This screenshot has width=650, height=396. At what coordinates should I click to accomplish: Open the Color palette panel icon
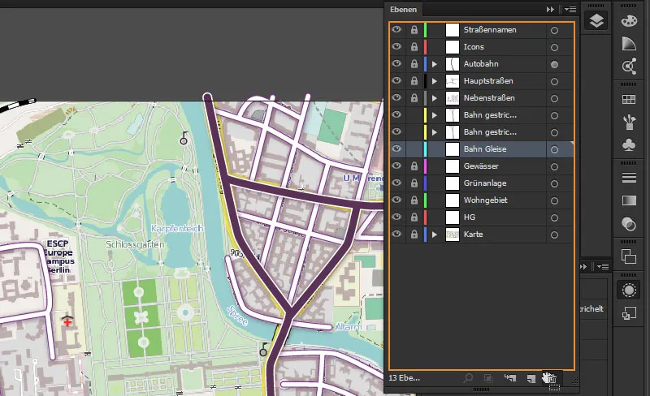tap(629, 20)
